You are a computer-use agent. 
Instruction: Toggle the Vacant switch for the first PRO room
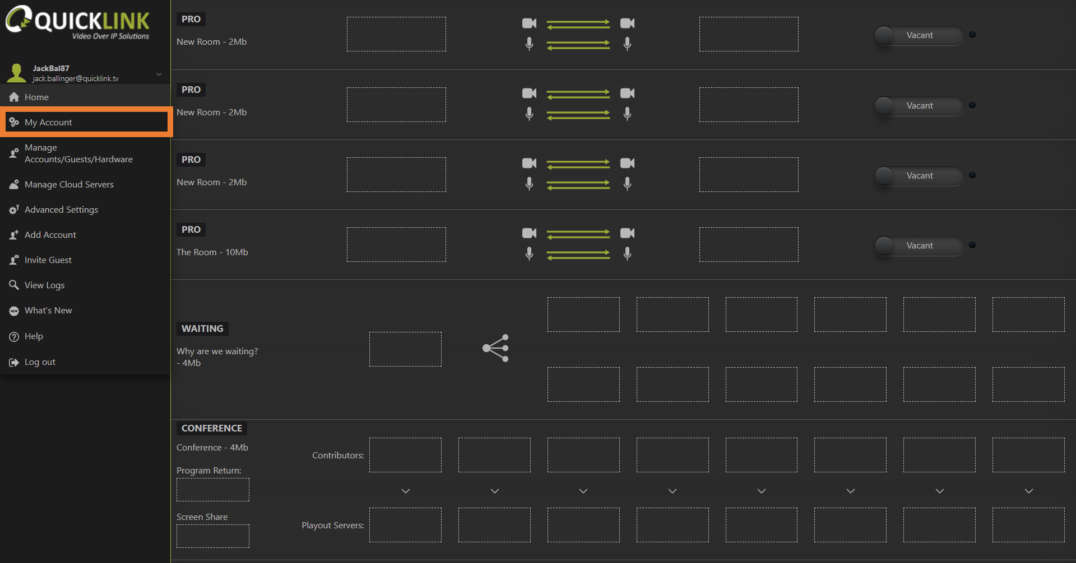[x=919, y=35]
